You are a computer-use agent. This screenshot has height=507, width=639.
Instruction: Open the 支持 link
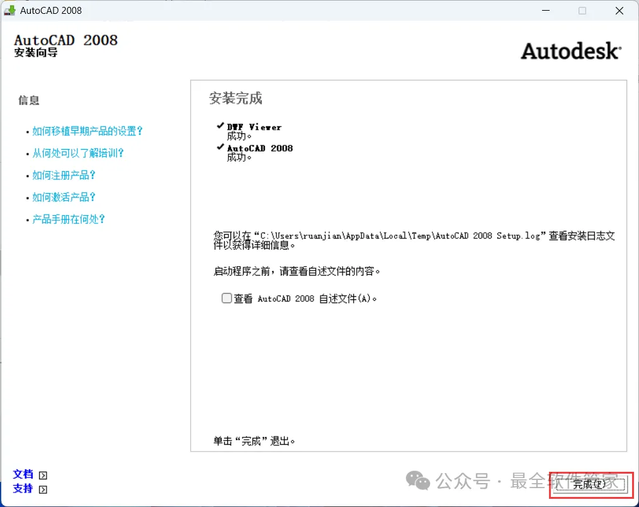(x=23, y=489)
